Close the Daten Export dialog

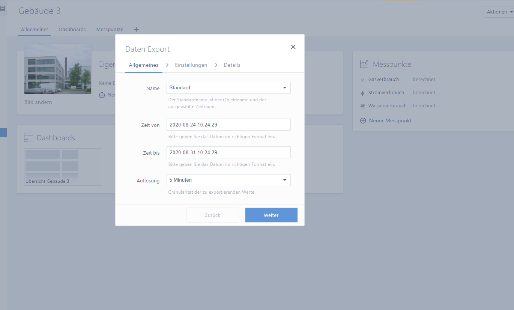293,47
